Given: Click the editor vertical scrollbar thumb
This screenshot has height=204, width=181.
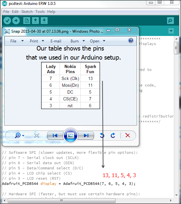Looking at the screenshot, I should pyautogui.click(x=176, y=48).
